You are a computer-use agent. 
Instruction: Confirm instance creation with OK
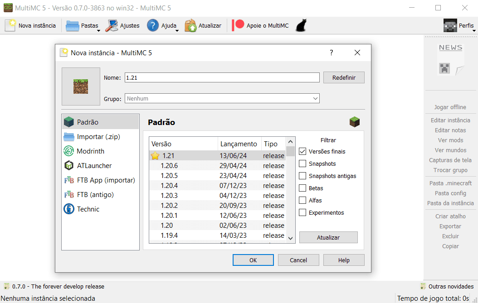[x=253, y=260]
